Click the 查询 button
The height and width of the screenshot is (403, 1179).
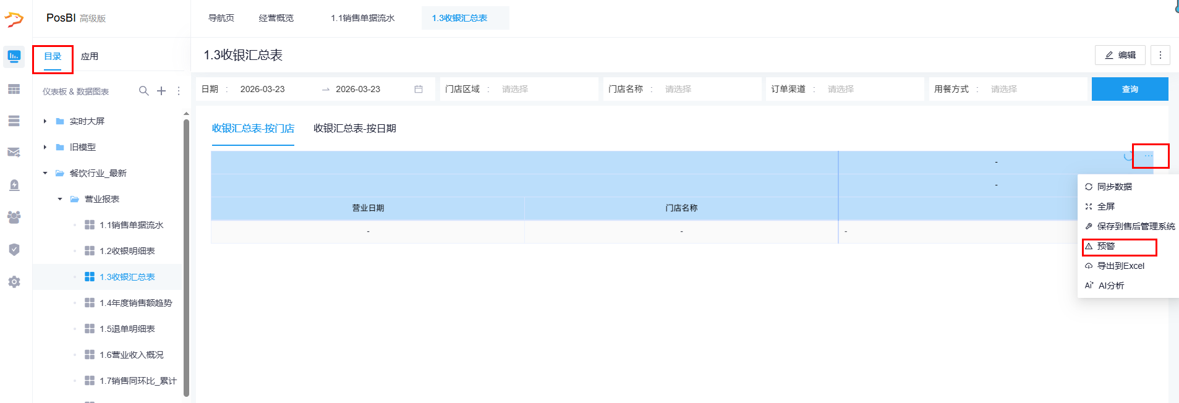(1130, 89)
